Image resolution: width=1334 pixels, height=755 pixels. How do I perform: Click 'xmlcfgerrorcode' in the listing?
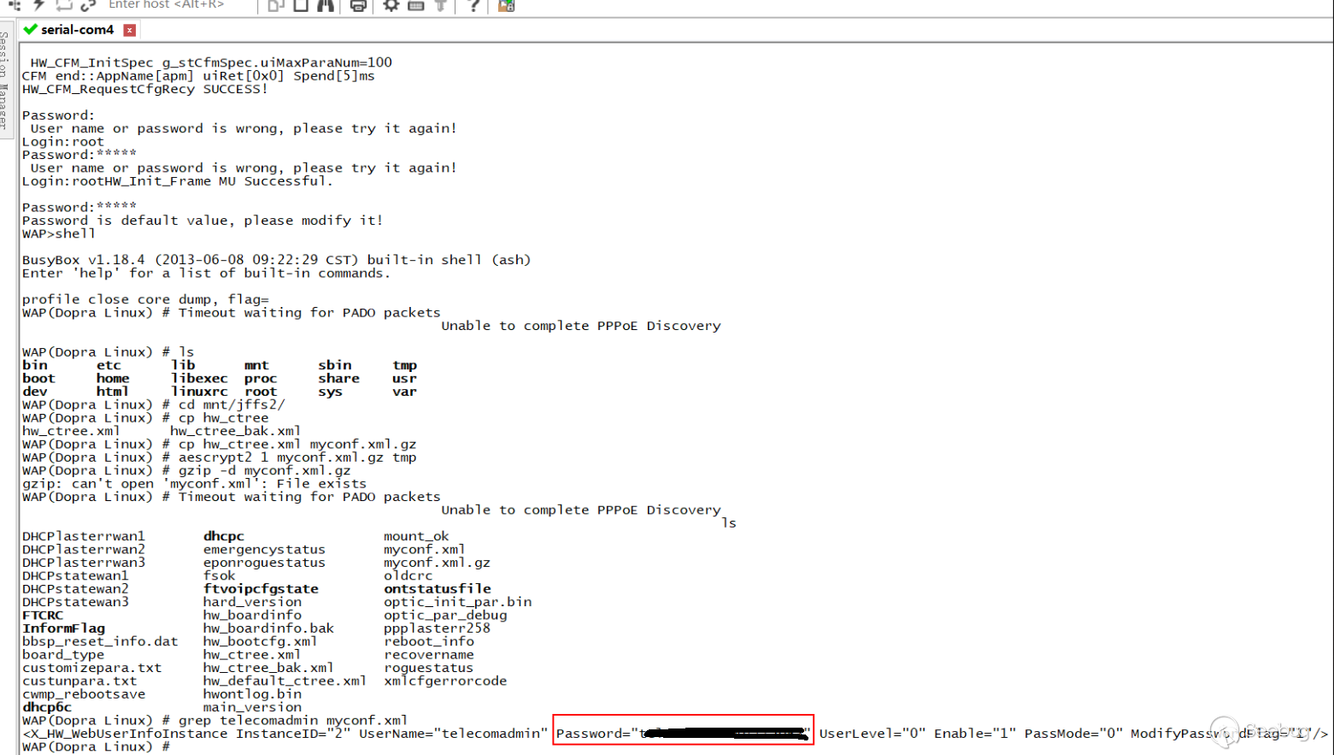pos(445,681)
